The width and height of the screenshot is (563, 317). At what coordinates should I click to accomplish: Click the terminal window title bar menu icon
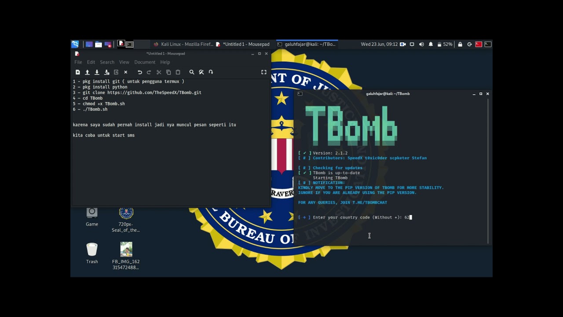tap(300, 94)
